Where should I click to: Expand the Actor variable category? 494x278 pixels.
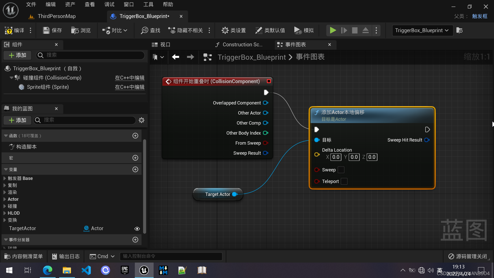[5, 199]
